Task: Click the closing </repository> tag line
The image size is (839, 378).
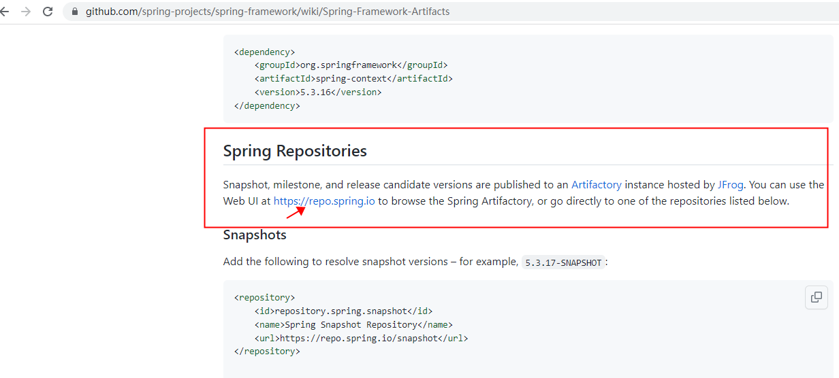Action: [x=267, y=351]
